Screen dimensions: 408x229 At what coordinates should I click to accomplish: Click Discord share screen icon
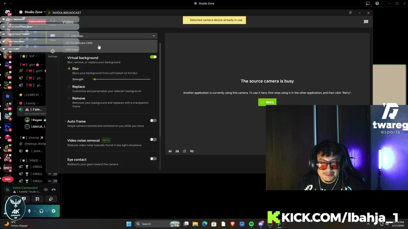(23, 199)
